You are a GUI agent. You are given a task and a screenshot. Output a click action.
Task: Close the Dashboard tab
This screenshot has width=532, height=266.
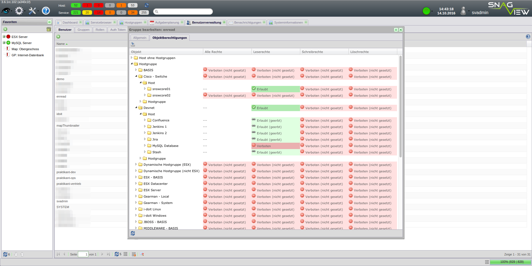pyautogui.click(x=80, y=22)
